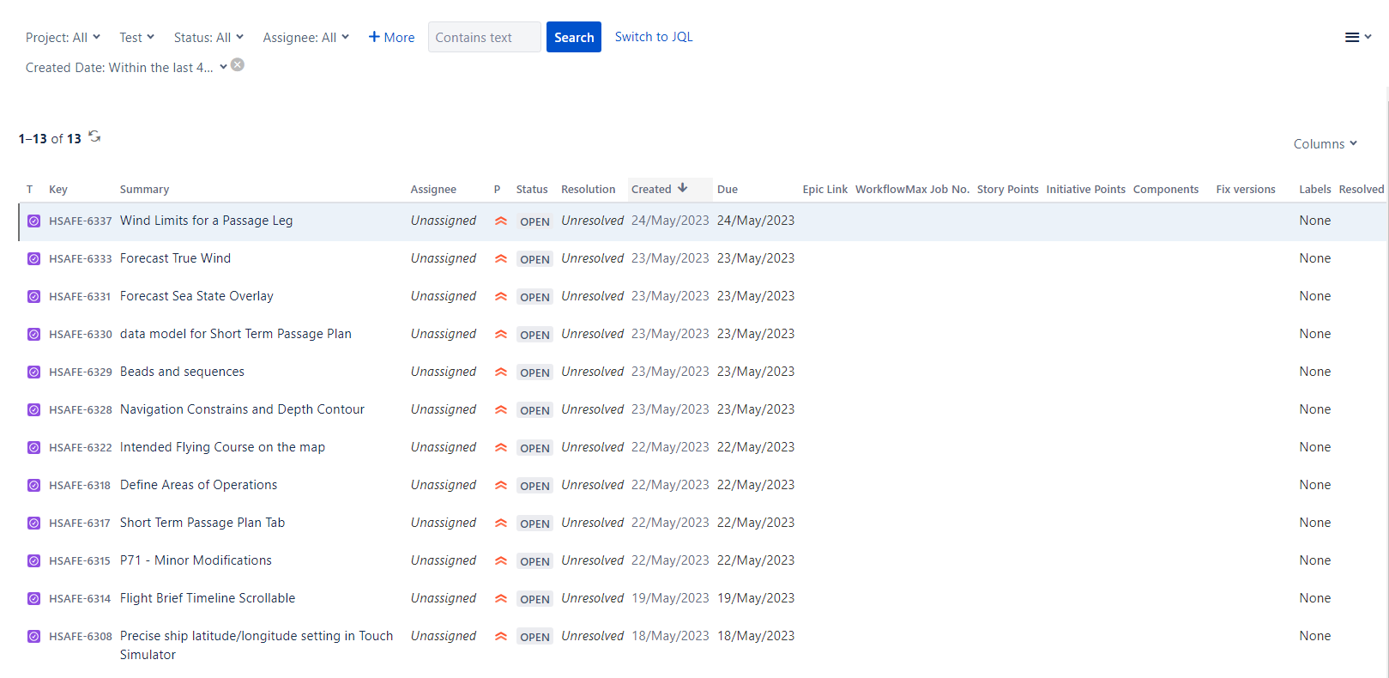Remove the Created Date filter
Image resolution: width=1389 pixels, height=678 pixels.
(x=238, y=65)
